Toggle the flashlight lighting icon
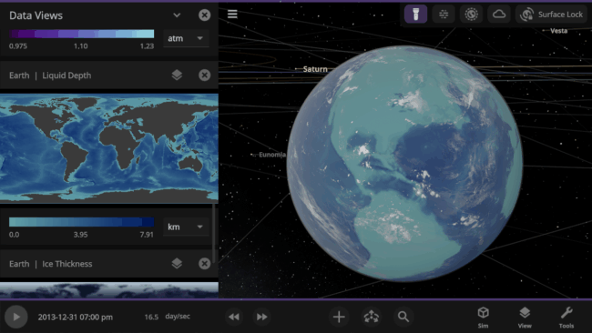 [x=415, y=15]
